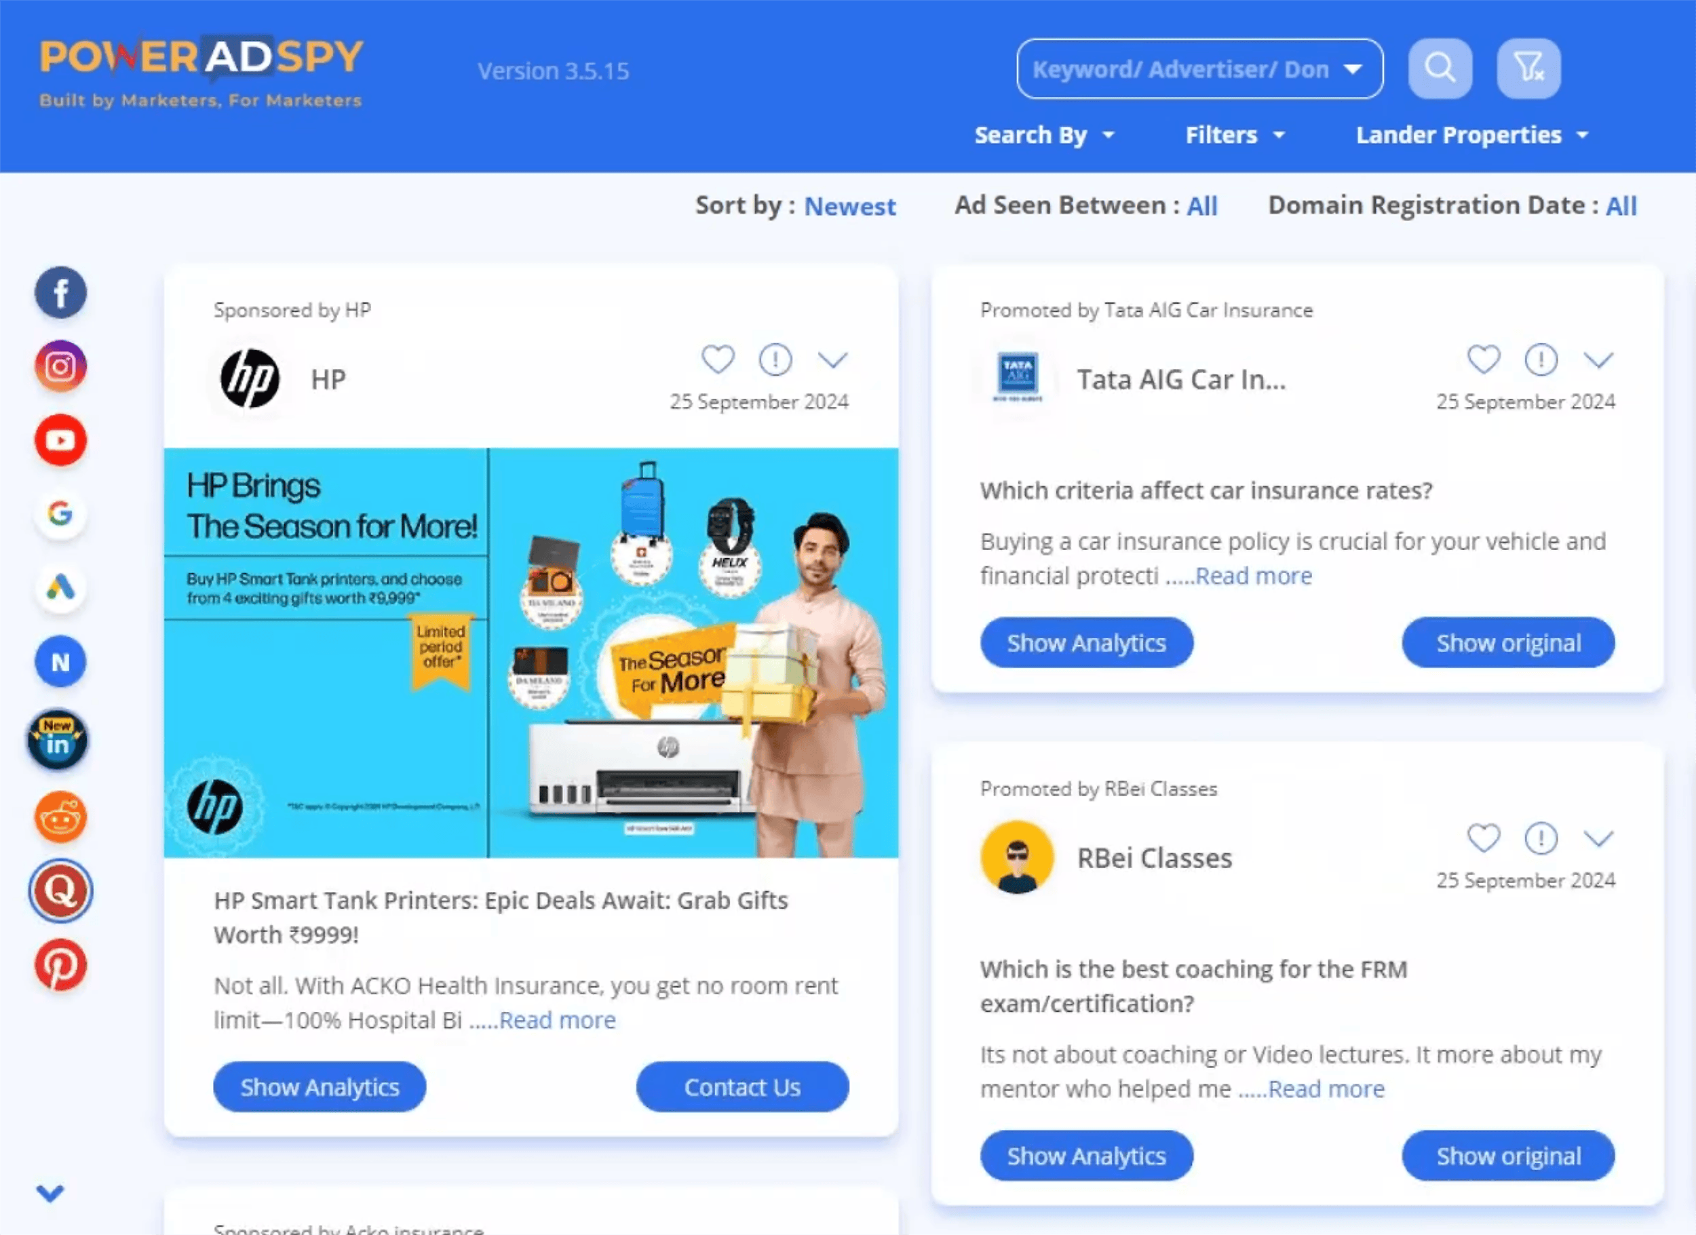Select the Instagram platform in sidebar
1696x1235 pixels.
[x=60, y=366]
